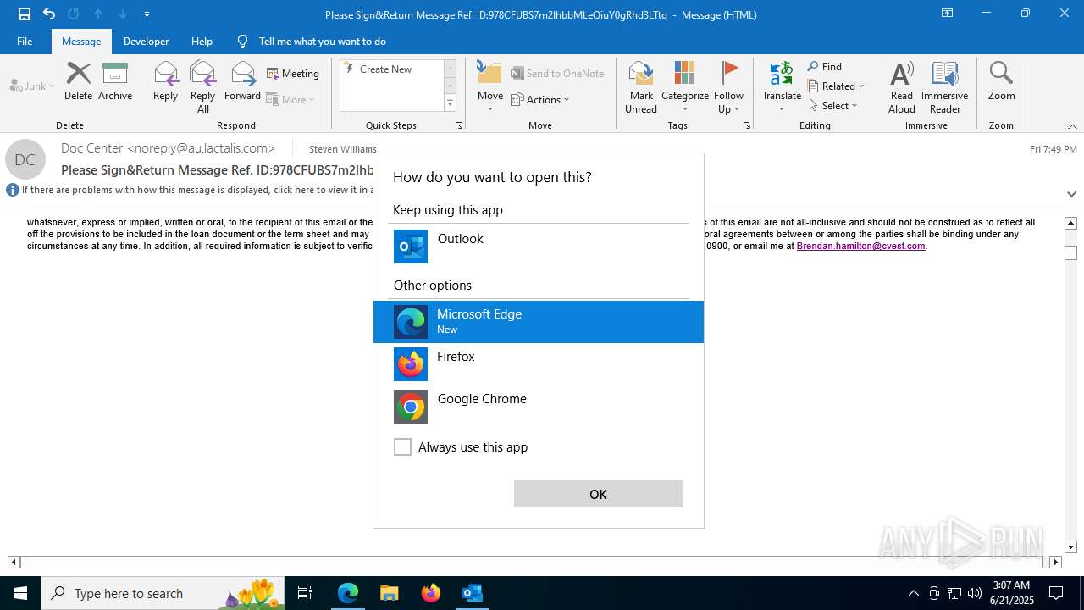Open the Junk dropdown

click(x=32, y=86)
